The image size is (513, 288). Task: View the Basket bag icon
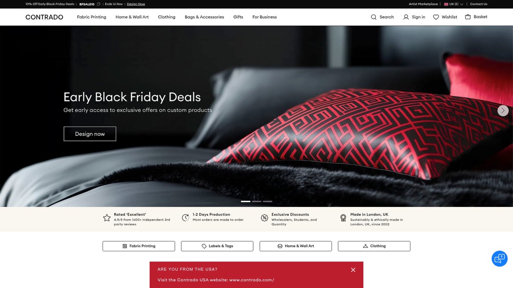tap(468, 17)
